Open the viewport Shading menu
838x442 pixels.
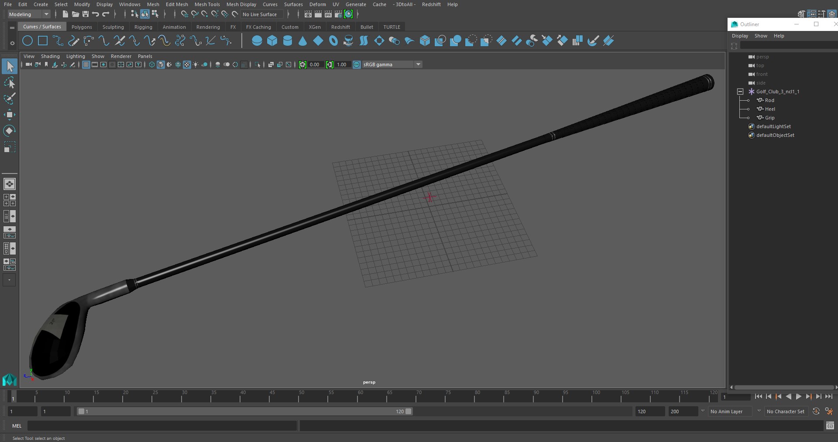(50, 56)
